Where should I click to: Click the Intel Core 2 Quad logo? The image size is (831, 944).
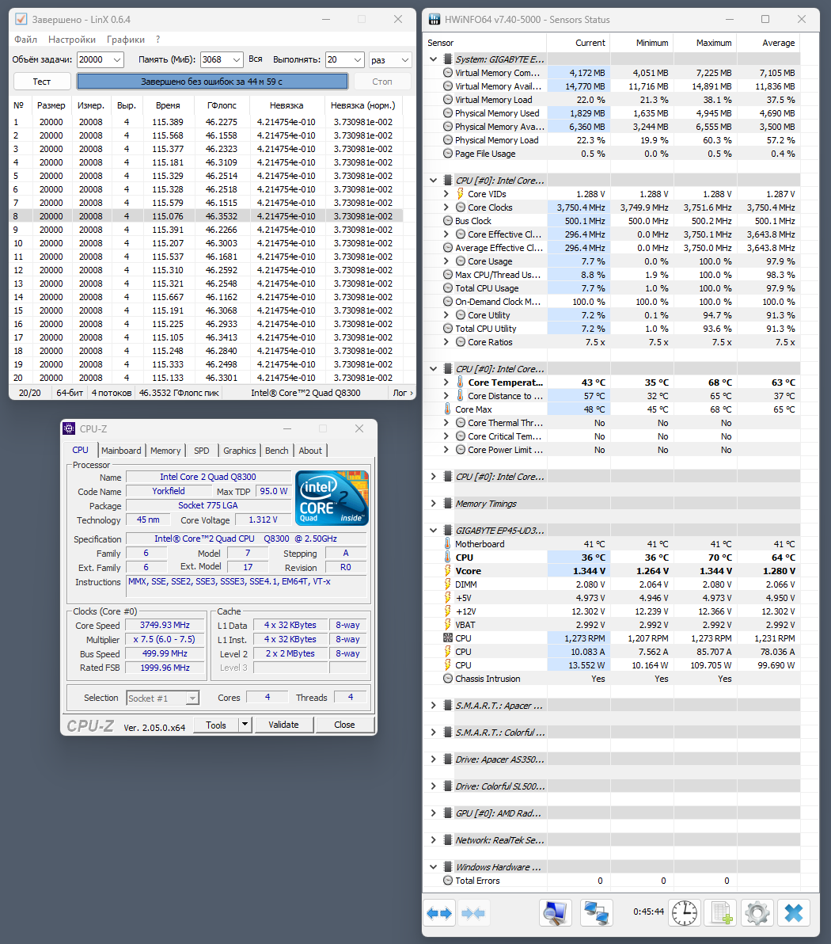click(332, 498)
